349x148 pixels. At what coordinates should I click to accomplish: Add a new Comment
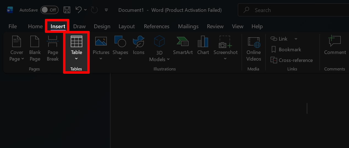(335, 45)
